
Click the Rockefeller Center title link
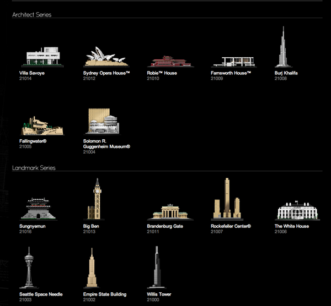tap(231, 226)
